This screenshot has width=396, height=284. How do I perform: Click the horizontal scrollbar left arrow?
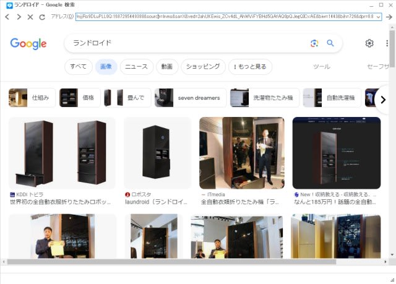point(4,262)
